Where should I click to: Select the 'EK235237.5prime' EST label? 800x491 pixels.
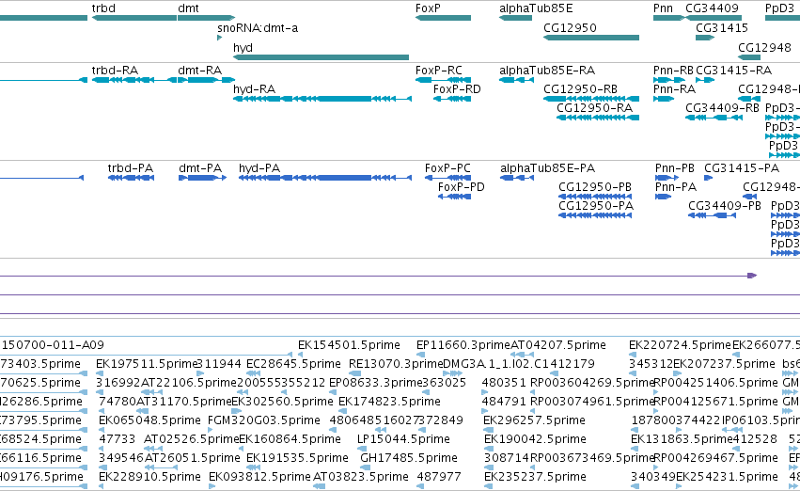click(x=535, y=477)
